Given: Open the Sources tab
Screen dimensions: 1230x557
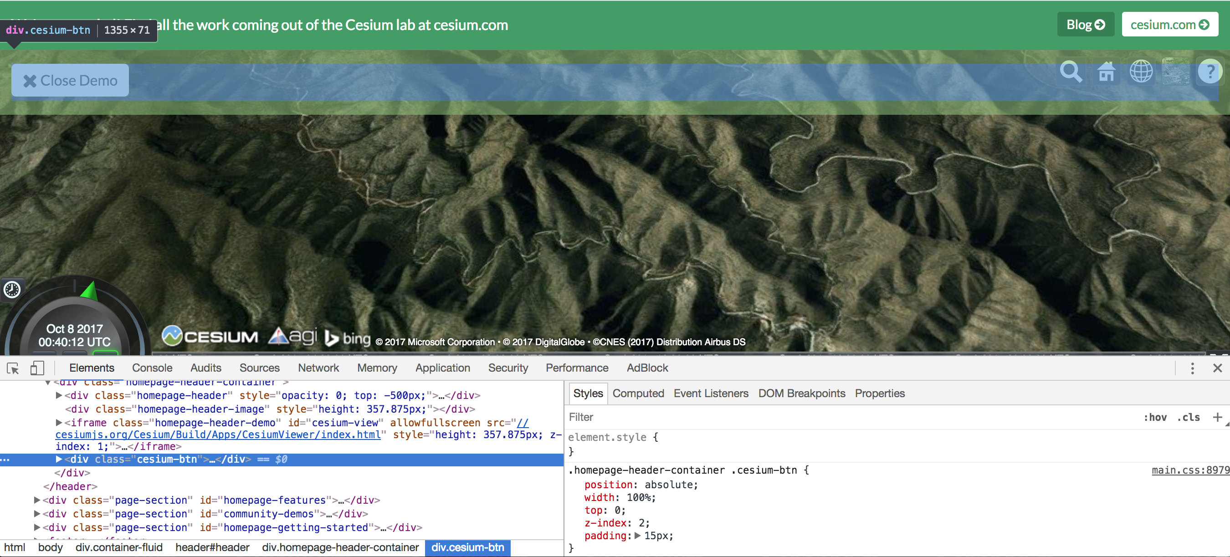Looking at the screenshot, I should click(259, 368).
